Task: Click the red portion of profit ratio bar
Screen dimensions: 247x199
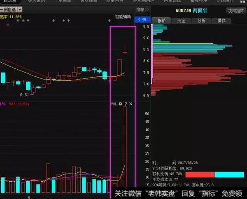Action: coord(200,174)
